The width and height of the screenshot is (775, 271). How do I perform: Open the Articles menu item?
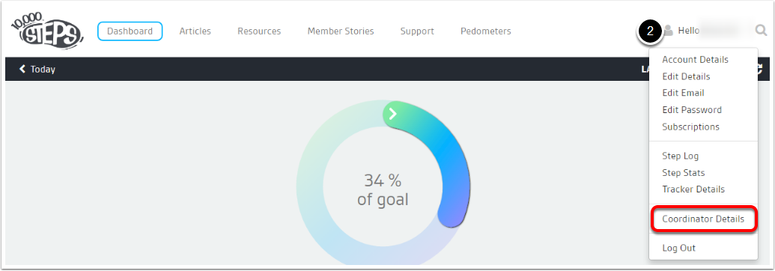195,31
